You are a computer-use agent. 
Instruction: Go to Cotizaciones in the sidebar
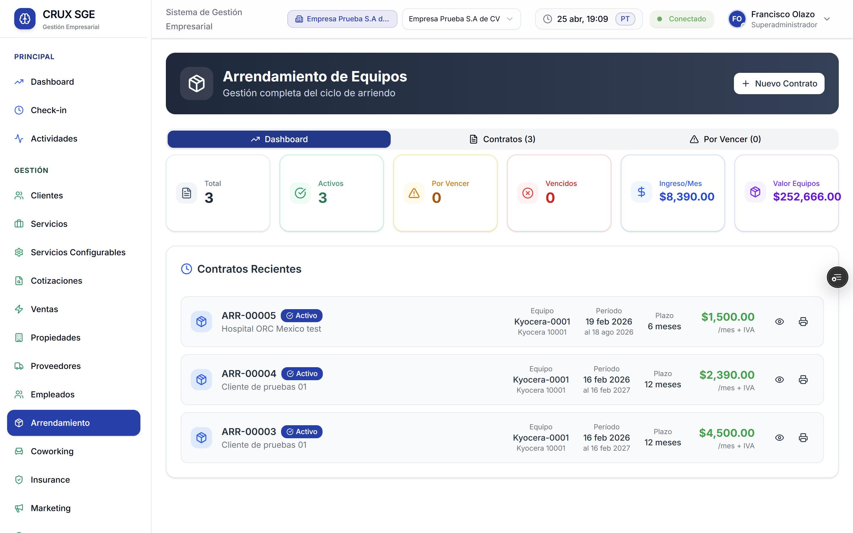(x=56, y=281)
